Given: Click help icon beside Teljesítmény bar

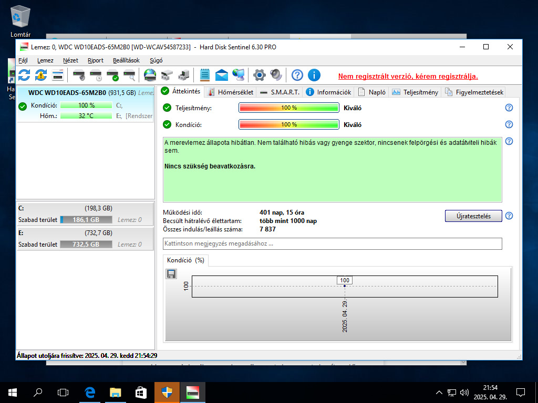Looking at the screenshot, I should click(x=509, y=108).
